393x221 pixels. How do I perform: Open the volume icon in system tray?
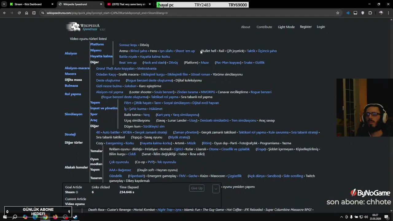tap(366, 217)
